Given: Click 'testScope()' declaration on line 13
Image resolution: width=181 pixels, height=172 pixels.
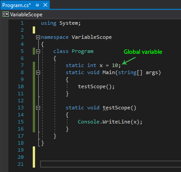Looking at the screenshot, I should 119,108.
